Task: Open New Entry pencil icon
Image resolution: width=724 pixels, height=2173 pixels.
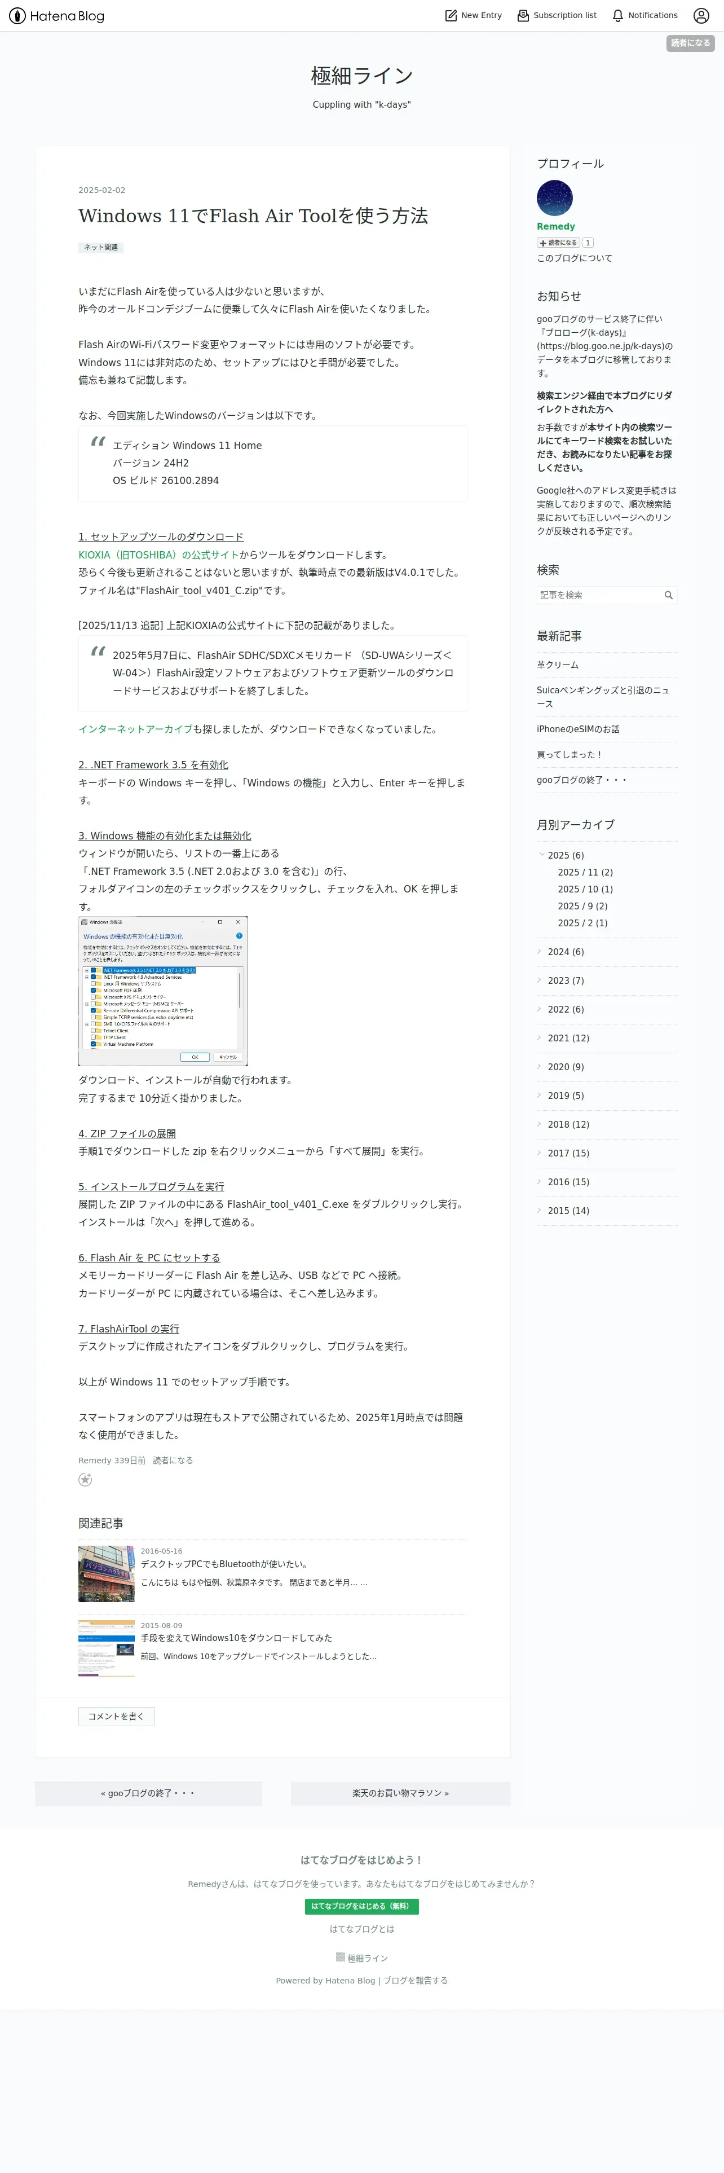Action: point(451,15)
